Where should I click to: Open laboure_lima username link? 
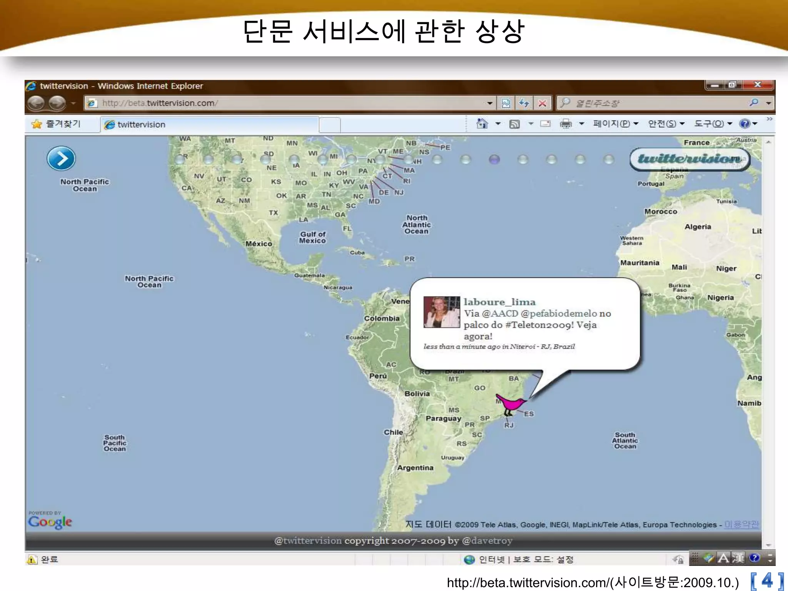coord(499,302)
